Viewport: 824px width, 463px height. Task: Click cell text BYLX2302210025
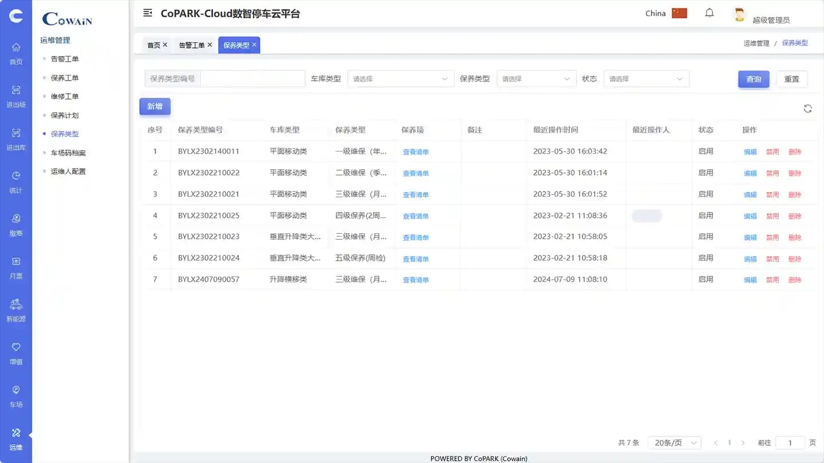209,215
